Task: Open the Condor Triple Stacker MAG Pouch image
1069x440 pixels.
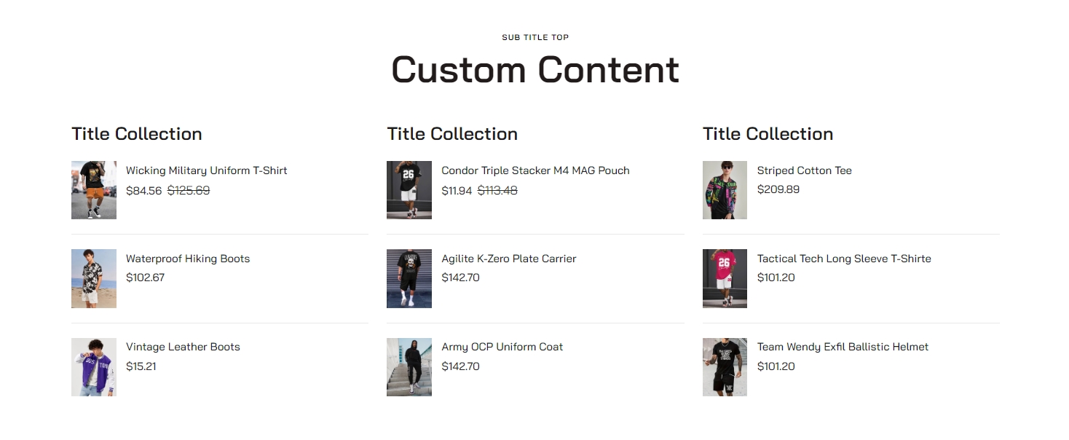Action: [409, 190]
